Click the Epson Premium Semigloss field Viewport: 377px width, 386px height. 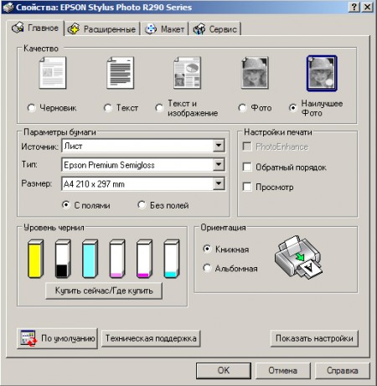pyautogui.click(x=143, y=165)
